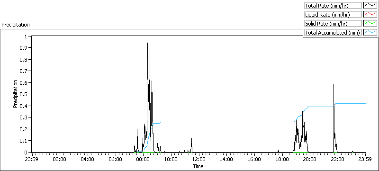Select the 18:00 time axis label
The height and width of the screenshot is (171, 379).
coord(282,160)
